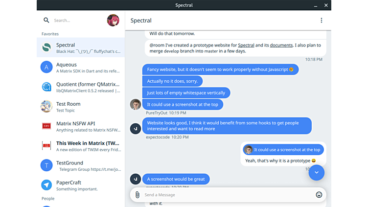Click the paperclip attachment icon
Image resolution: width=368 pixels, height=207 pixels.
(138, 195)
